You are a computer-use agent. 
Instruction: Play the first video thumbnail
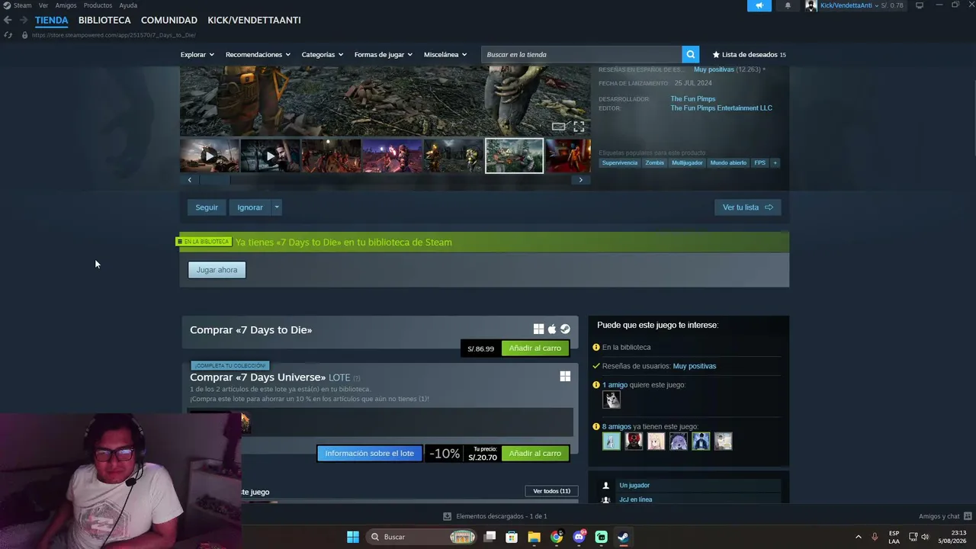[x=210, y=156]
